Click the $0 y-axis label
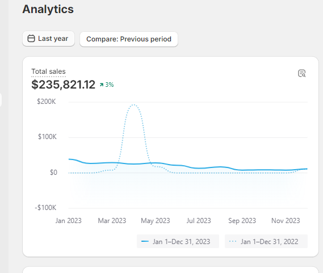323x273 pixels. pyautogui.click(x=53, y=173)
